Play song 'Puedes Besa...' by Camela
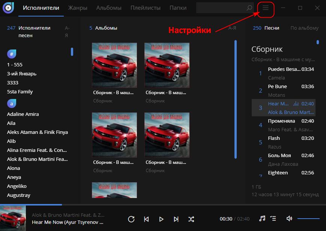 click(x=284, y=73)
